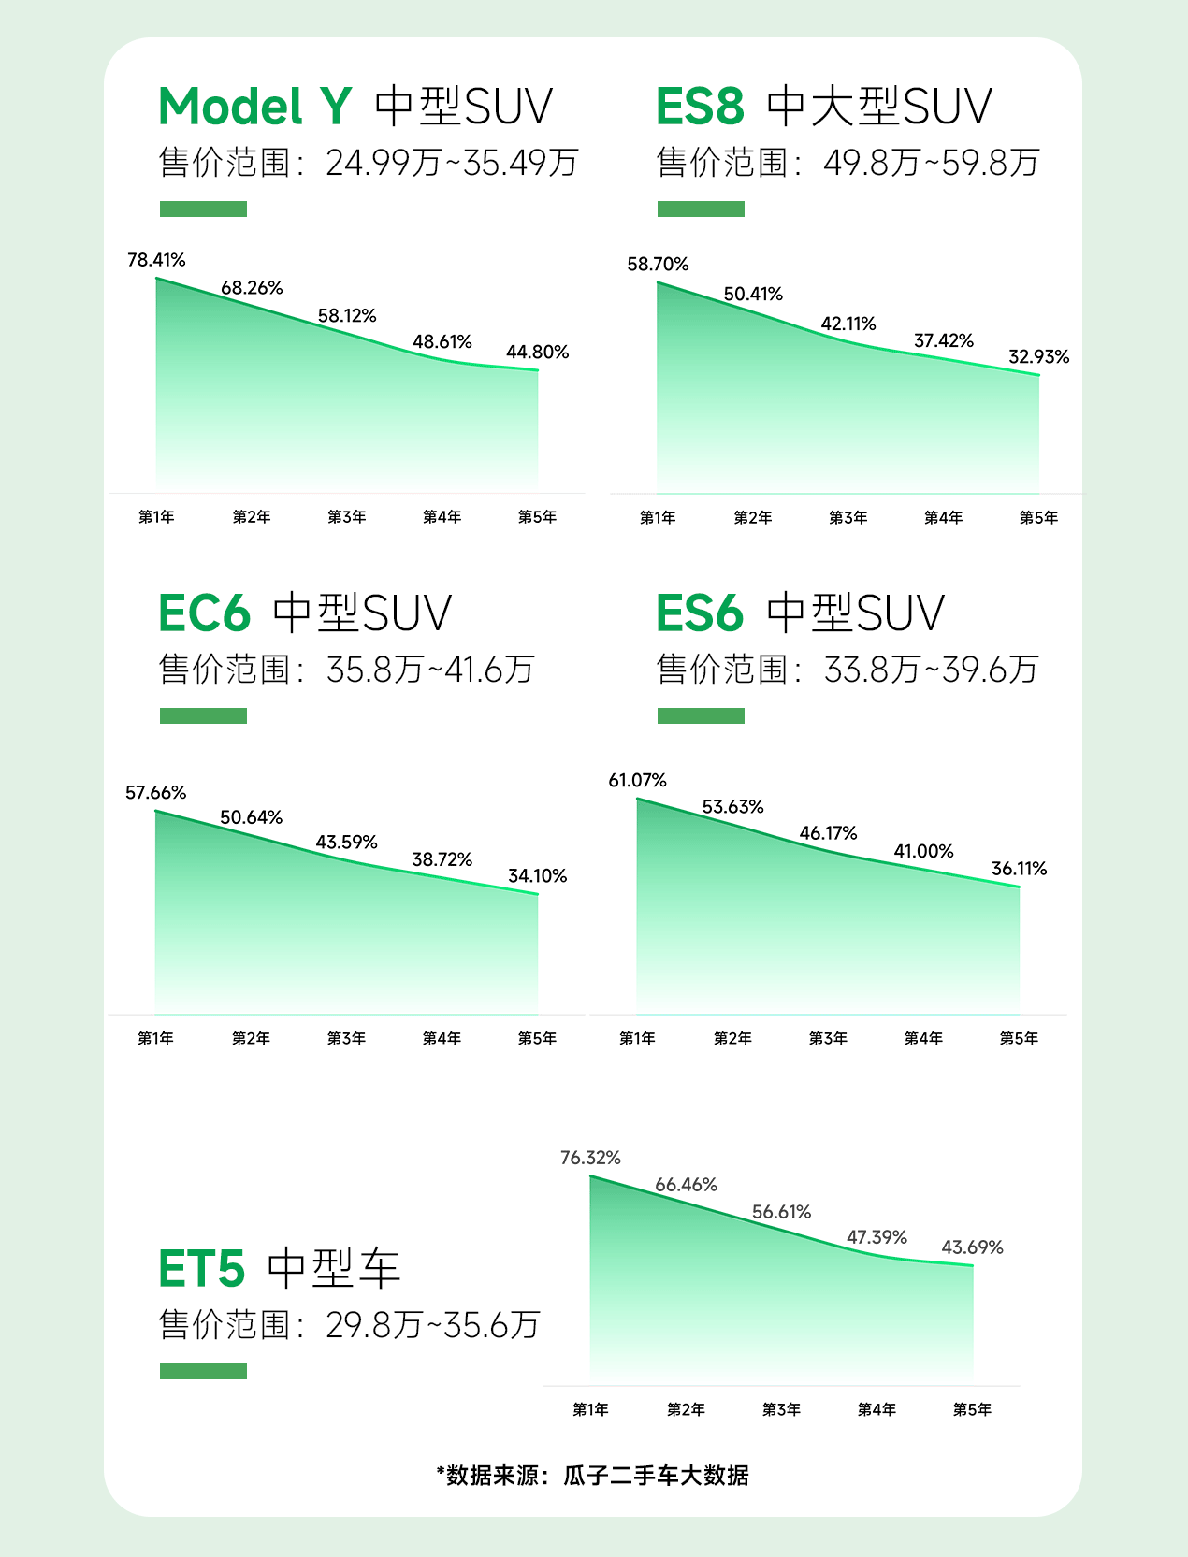Click the 78.41% data label on Model Y chart
This screenshot has width=1188, height=1557.
pos(156,260)
